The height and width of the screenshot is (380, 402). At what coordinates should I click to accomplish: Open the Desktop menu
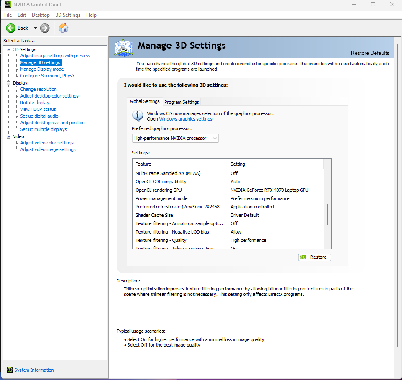point(41,15)
